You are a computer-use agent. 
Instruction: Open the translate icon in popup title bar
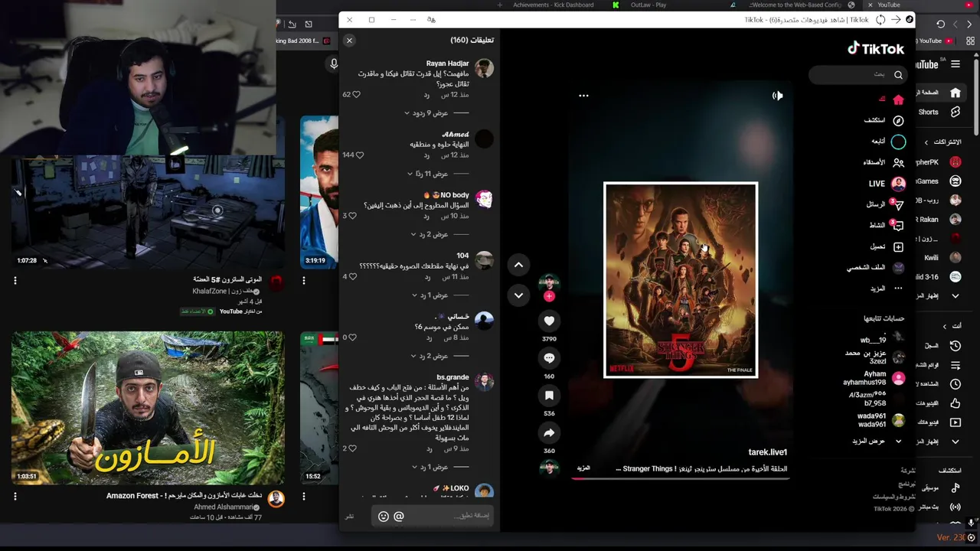click(431, 20)
